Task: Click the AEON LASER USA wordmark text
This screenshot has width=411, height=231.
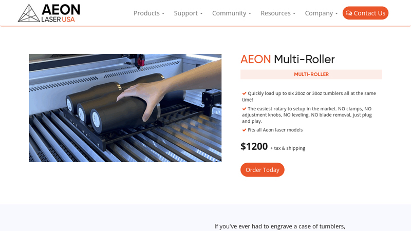Action: coord(61,13)
